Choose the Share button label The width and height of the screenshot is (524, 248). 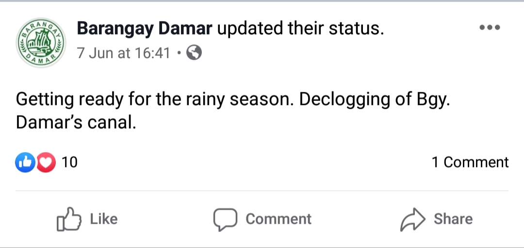[x=453, y=219]
